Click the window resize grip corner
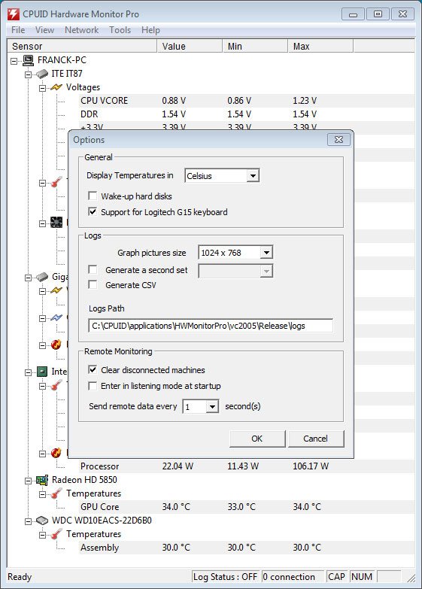The width and height of the screenshot is (422, 589). [411, 578]
